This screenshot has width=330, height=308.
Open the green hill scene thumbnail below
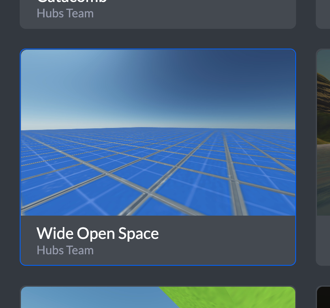click(158, 297)
